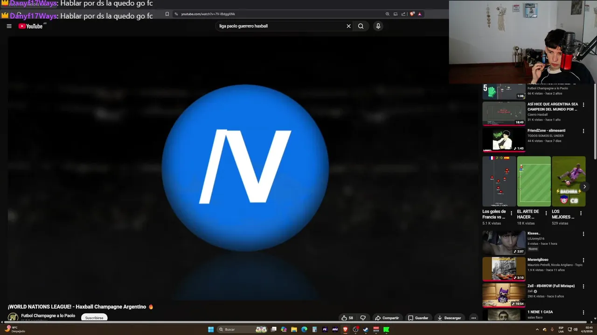Open options for 'Los goles de Francia' short
The height and width of the screenshot is (335, 597).
[511, 214]
